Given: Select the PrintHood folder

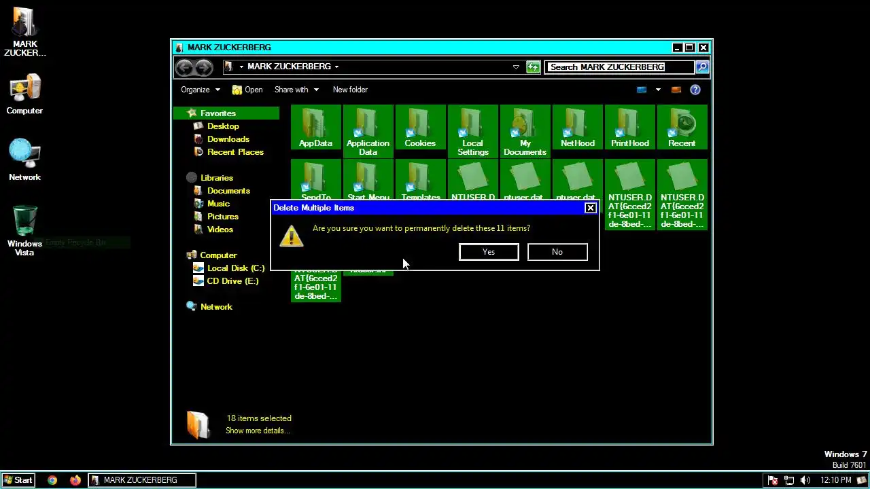Looking at the screenshot, I should (x=629, y=127).
